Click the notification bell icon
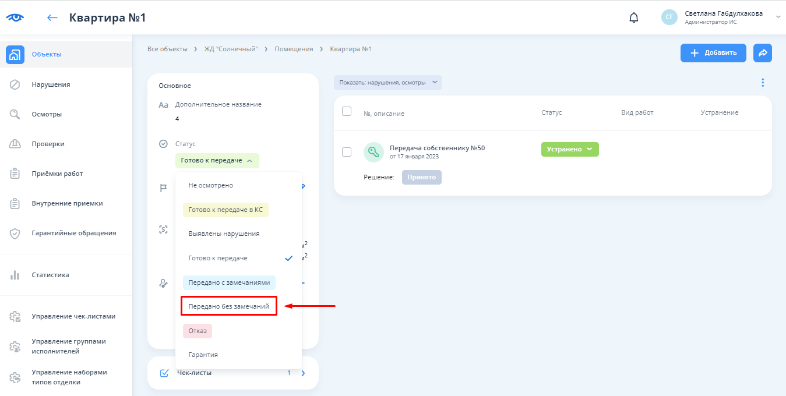The image size is (786, 396). [x=634, y=17]
